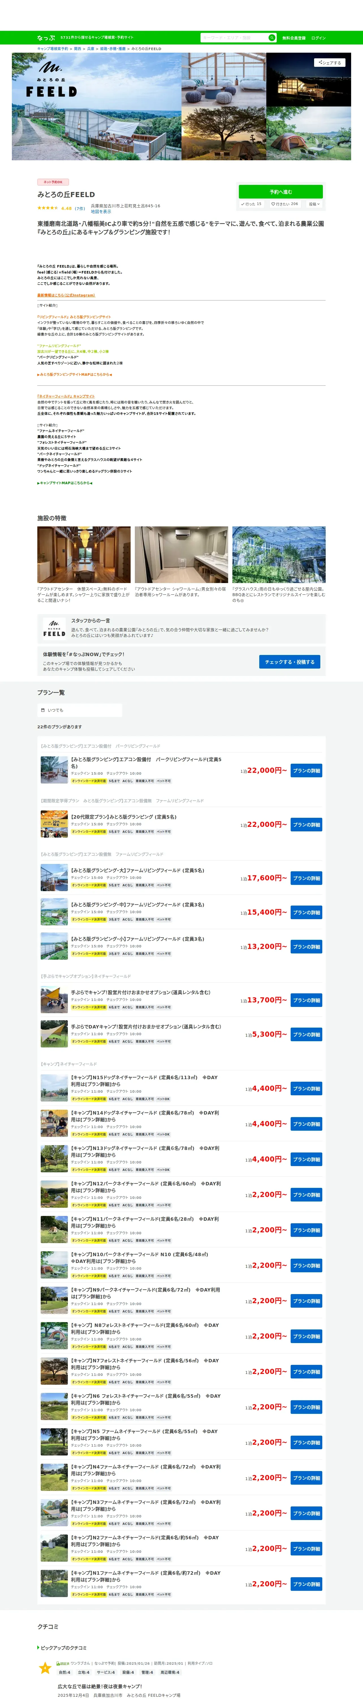
Task: Open plan details for N3ファームネイチャーフィールド
Action: [306, 1514]
